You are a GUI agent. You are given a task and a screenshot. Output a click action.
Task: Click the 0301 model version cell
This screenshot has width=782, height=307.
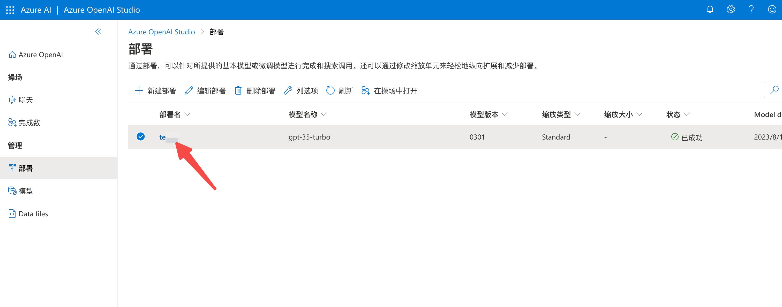[x=477, y=137]
